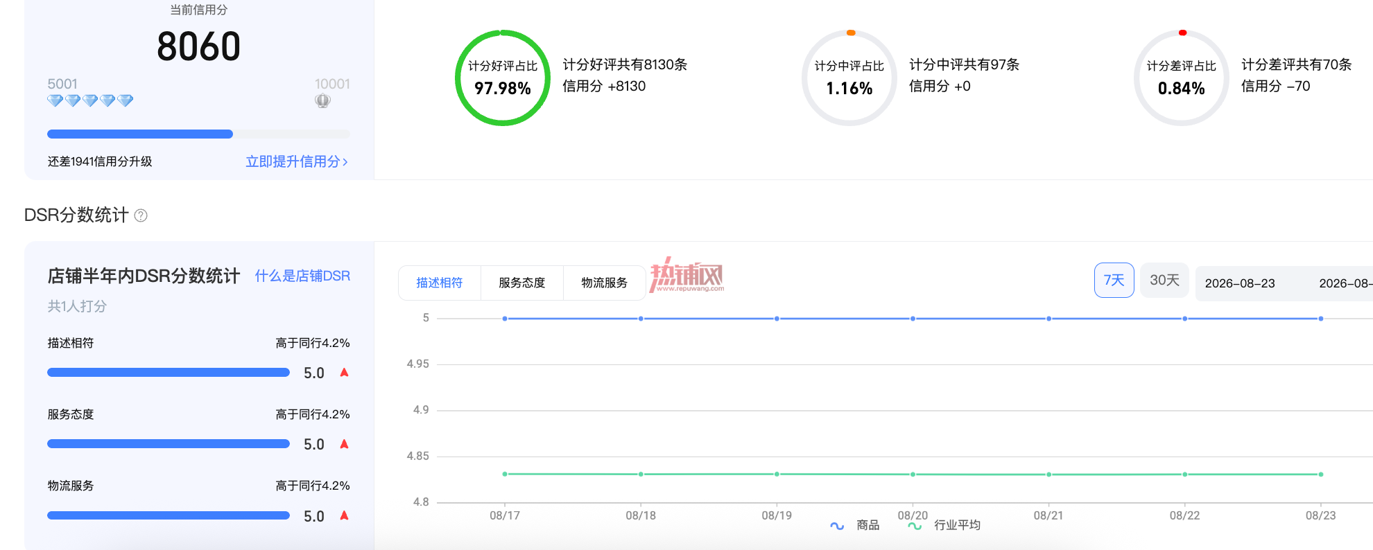Switch to the 描述相符 tab
Screen dimensions: 1373x550
click(x=440, y=283)
